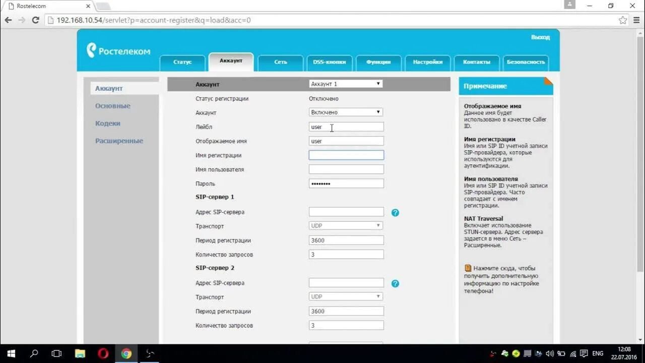Click the help icon beside SIP-сервер 1 address
Viewport: 645px width, 363px height.
[x=395, y=213]
